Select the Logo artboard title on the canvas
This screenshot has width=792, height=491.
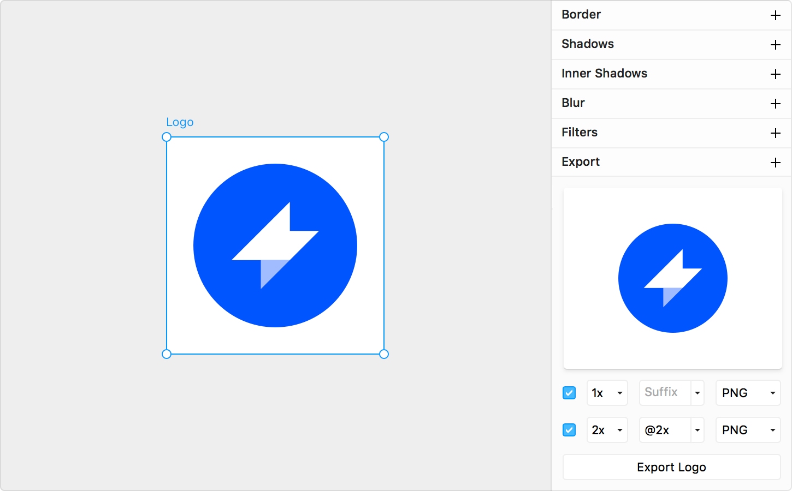point(180,122)
